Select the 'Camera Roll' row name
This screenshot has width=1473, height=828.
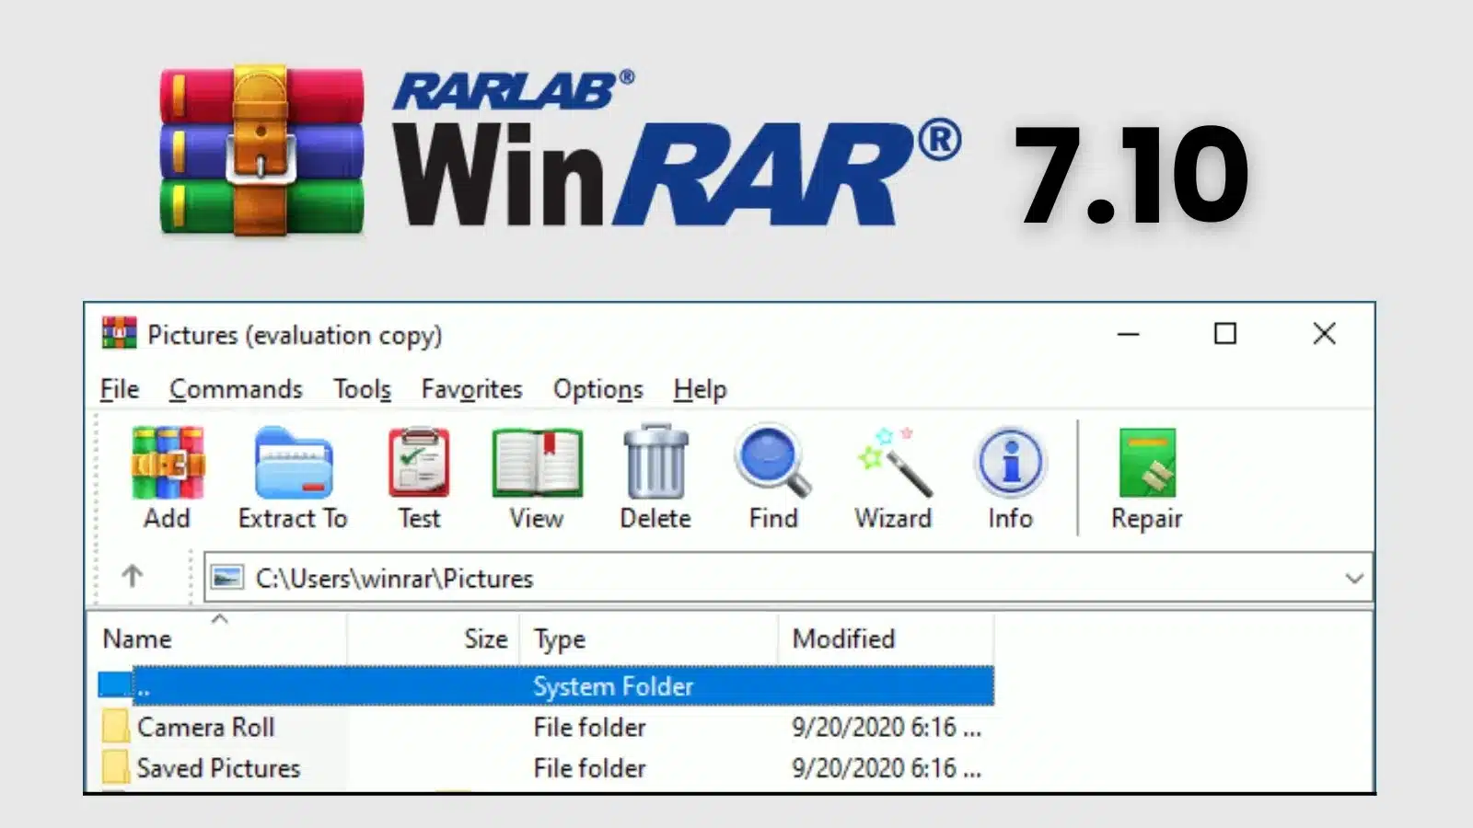(206, 727)
